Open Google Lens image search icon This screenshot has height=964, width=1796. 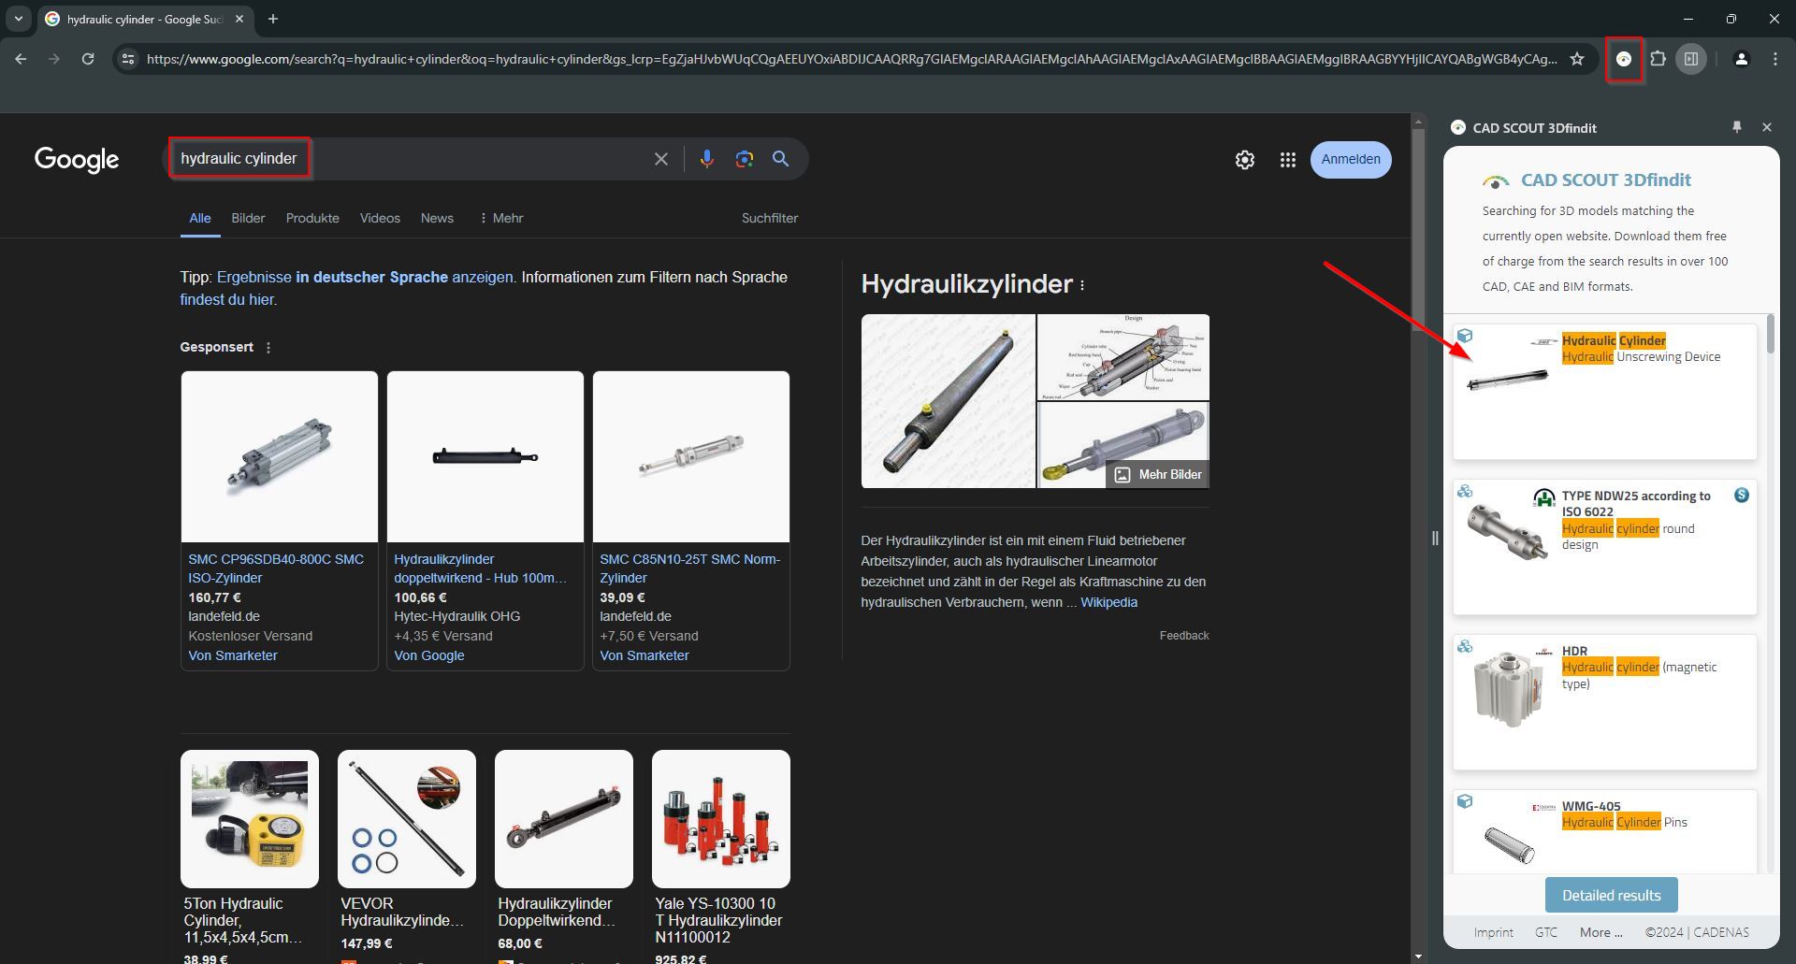744,159
